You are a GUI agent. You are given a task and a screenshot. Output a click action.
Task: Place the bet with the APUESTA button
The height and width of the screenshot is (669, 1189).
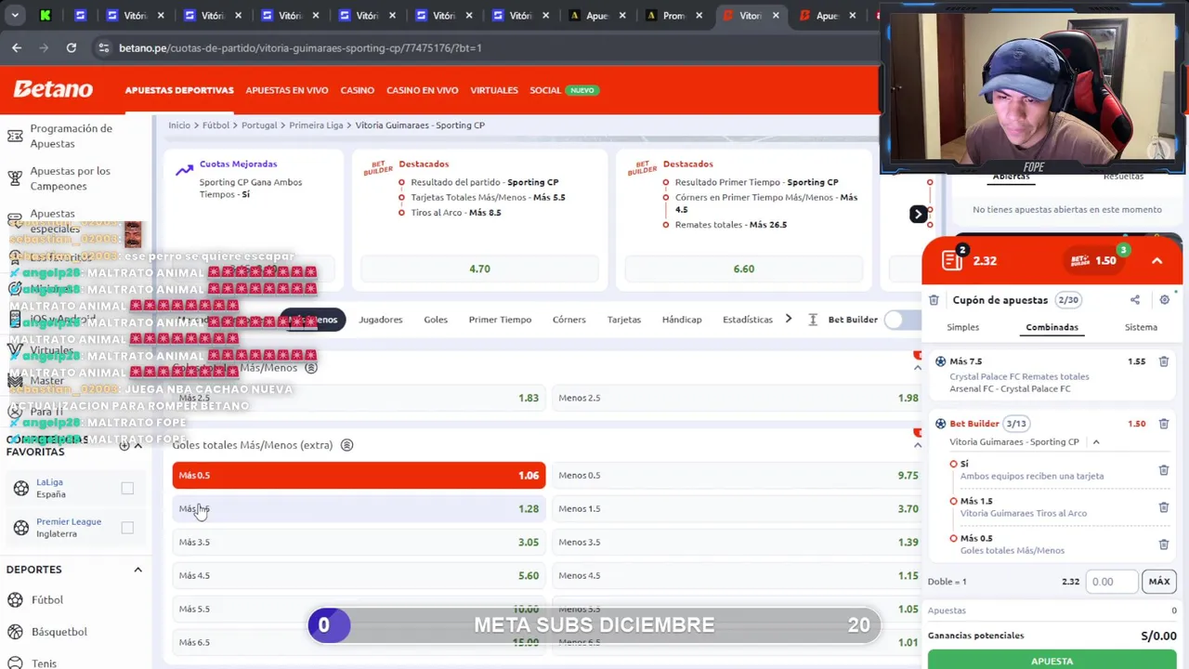1052,660
